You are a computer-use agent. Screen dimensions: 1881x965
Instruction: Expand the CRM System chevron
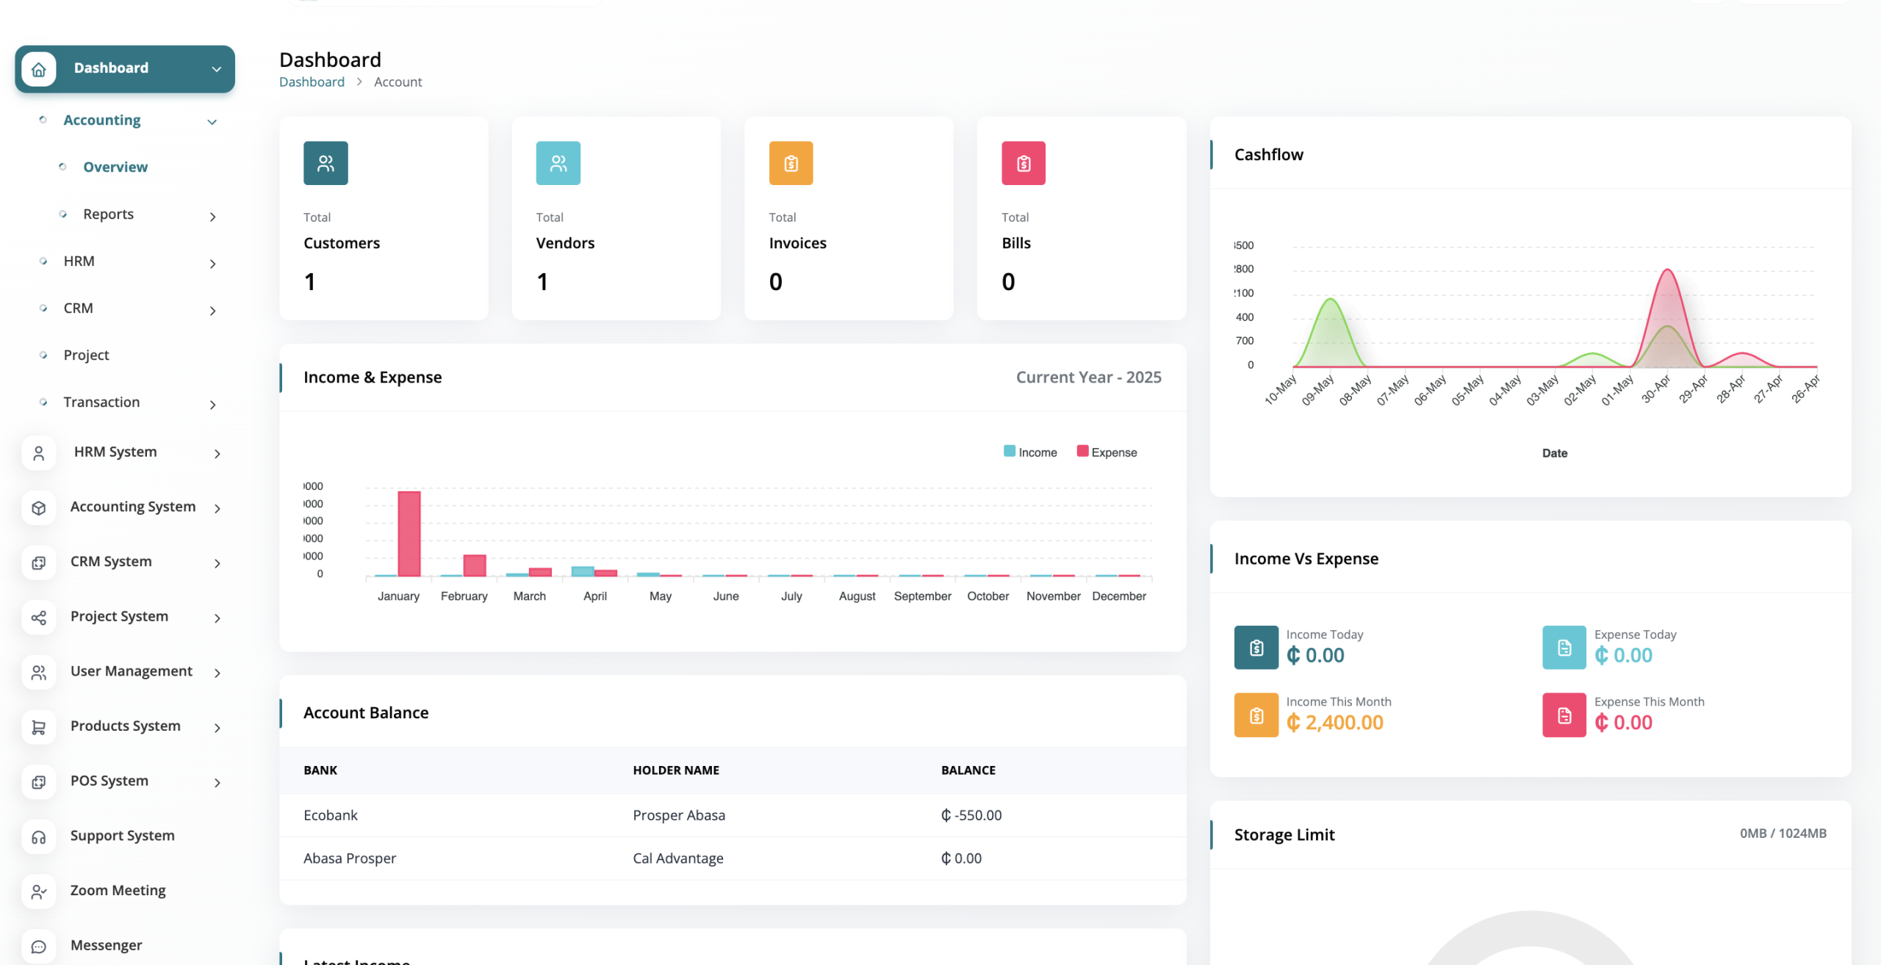coord(217,563)
